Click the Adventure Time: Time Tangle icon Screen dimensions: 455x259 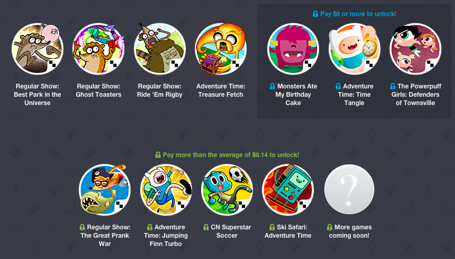(x=355, y=49)
